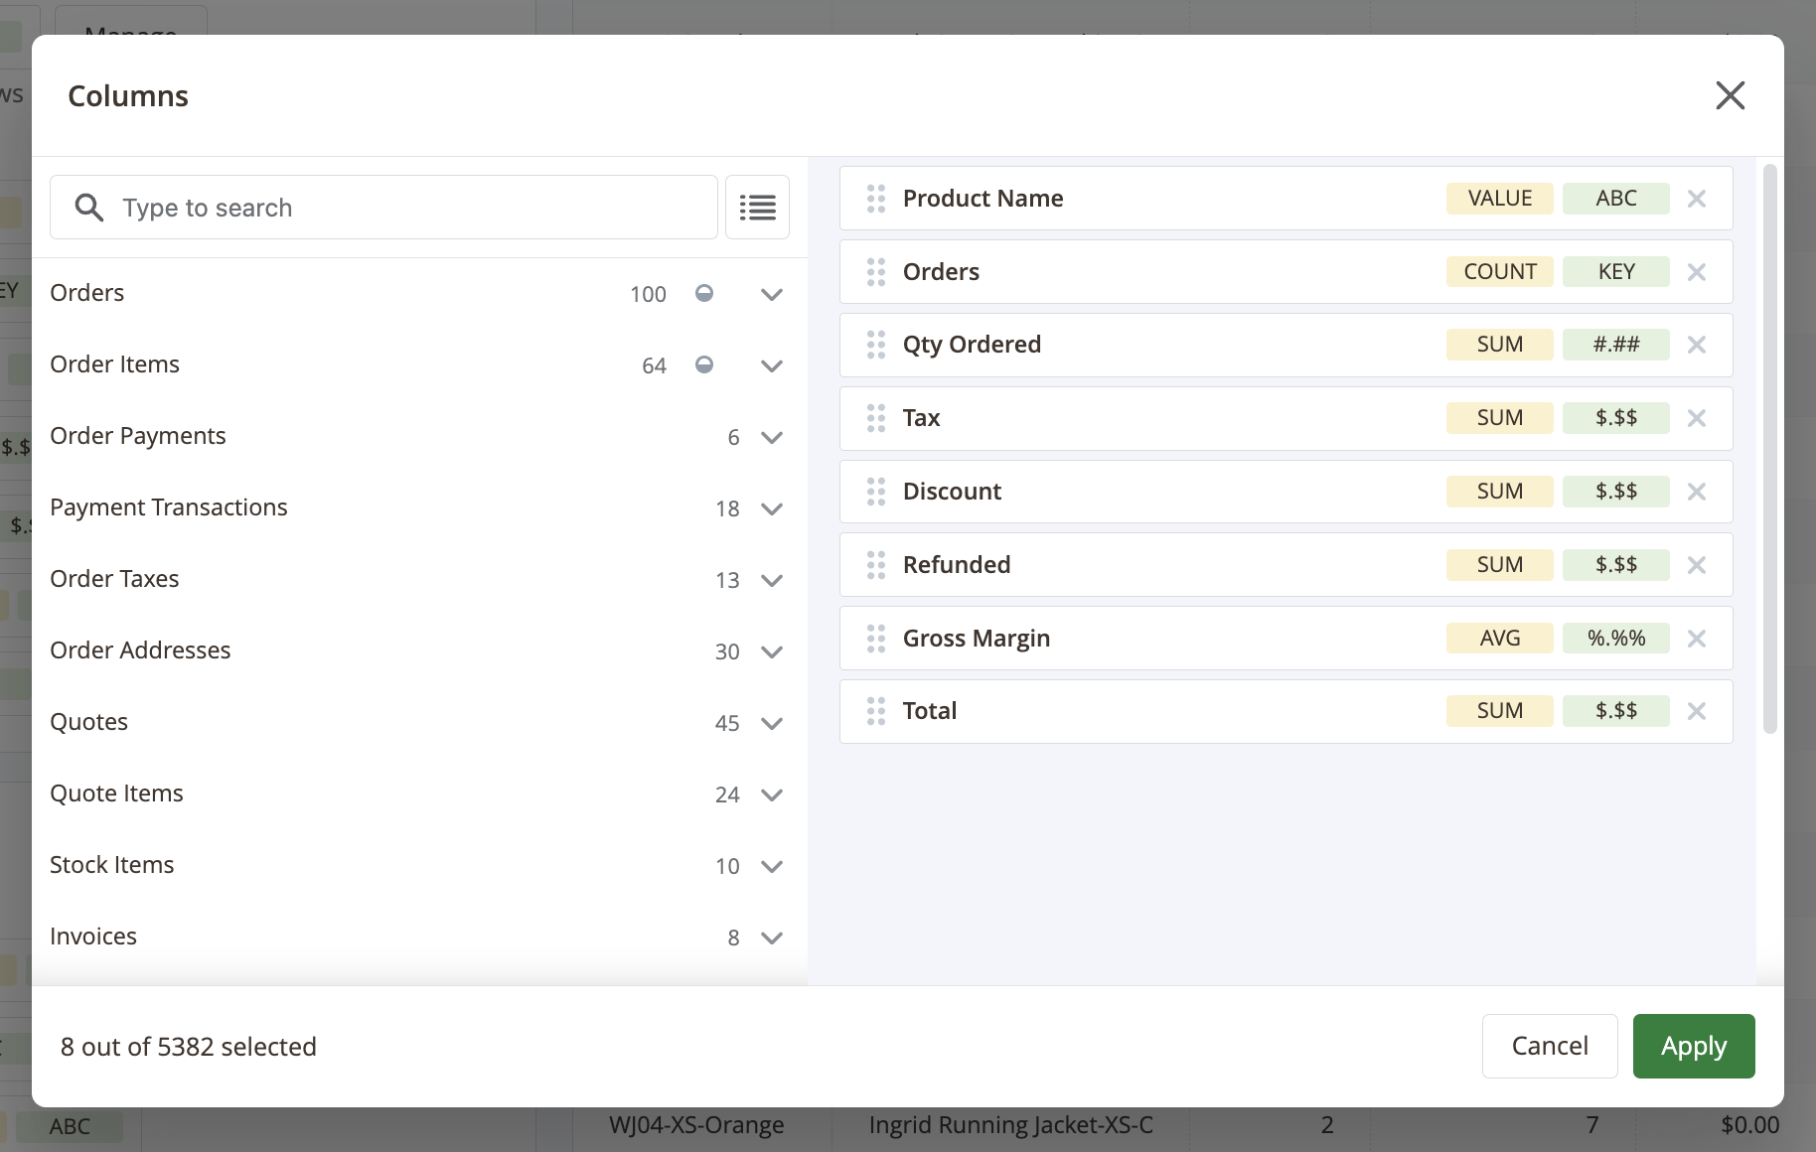Expand the Invoices group chevron

pyautogui.click(x=772, y=937)
